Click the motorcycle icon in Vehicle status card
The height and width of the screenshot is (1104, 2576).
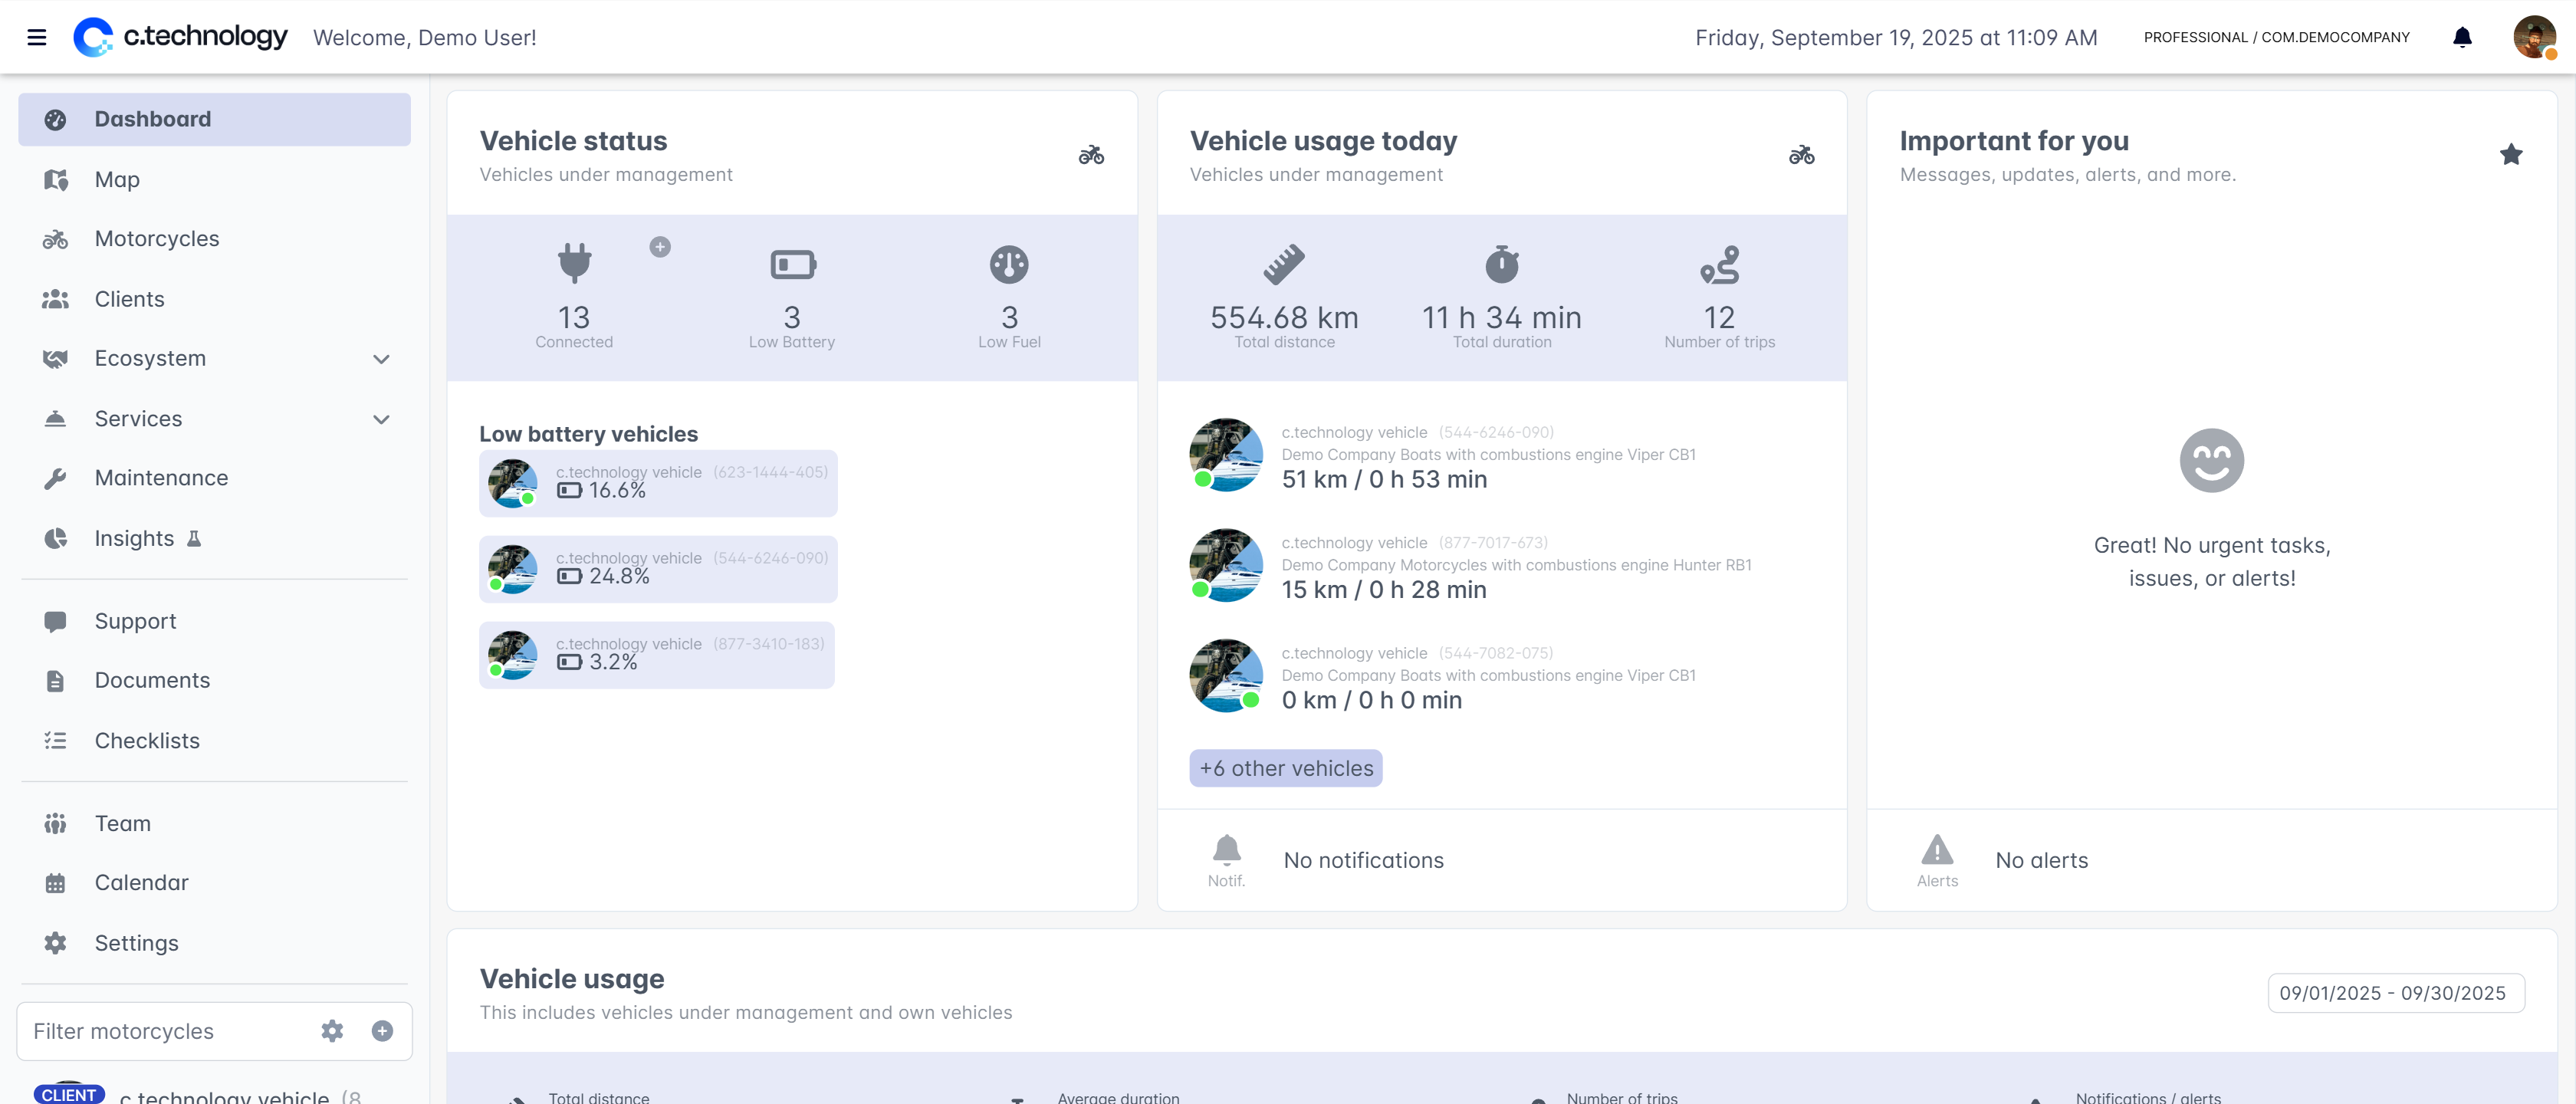click(x=1091, y=155)
